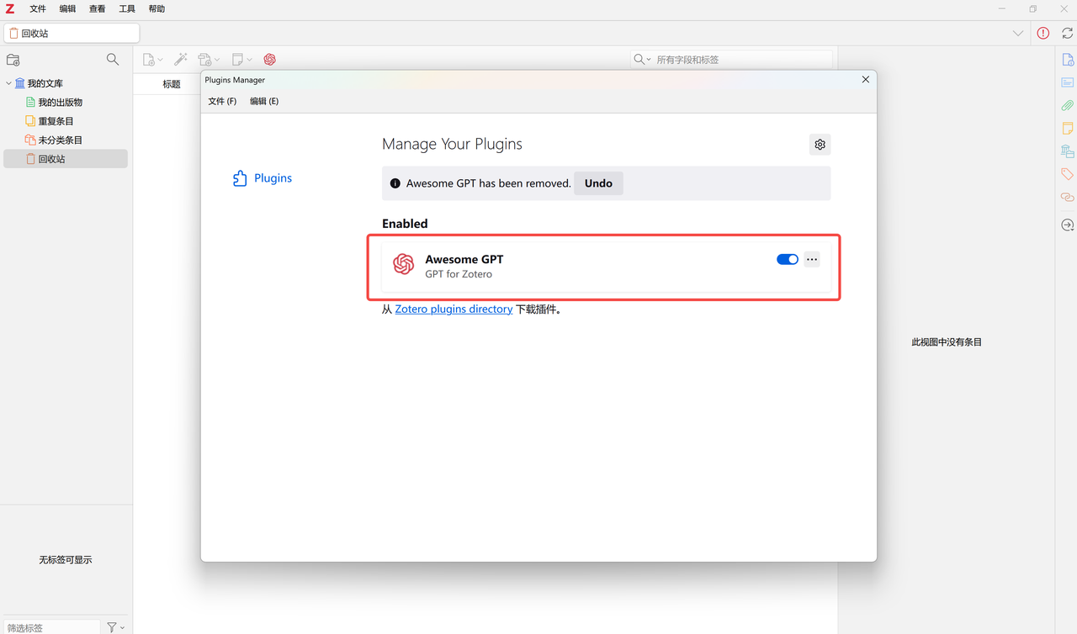Open the Add Attachment dropdown arrow
This screenshot has height=634, width=1077.
[x=217, y=61]
